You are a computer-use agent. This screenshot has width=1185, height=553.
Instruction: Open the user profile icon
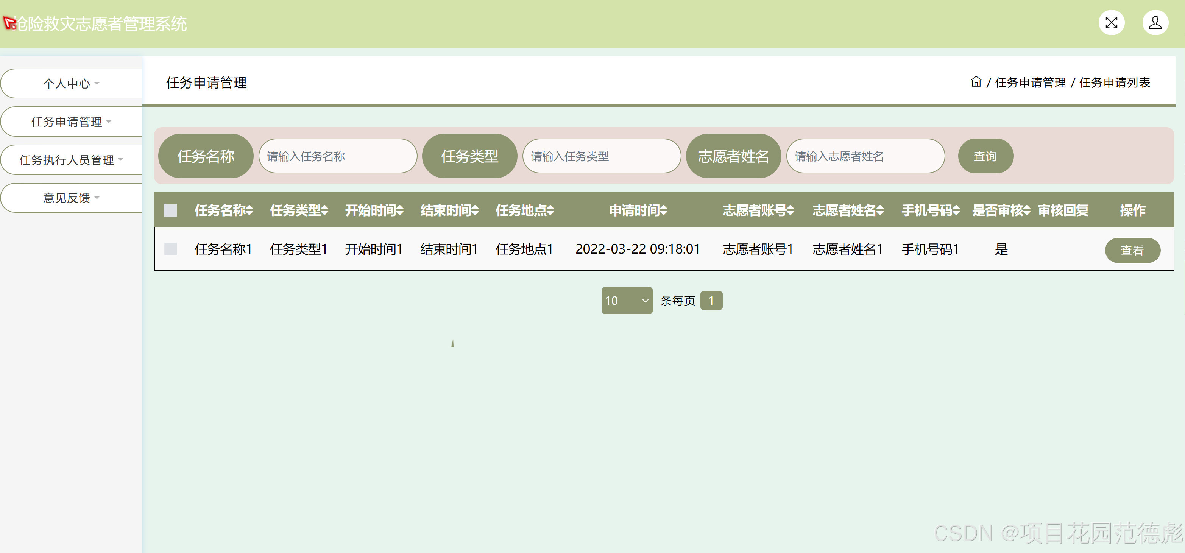click(x=1155, y=23)
